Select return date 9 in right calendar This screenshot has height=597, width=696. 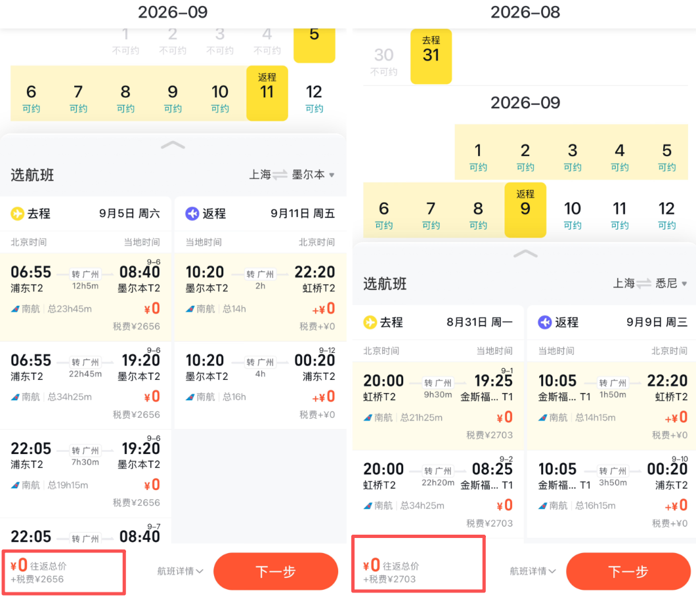pos(525,210)
